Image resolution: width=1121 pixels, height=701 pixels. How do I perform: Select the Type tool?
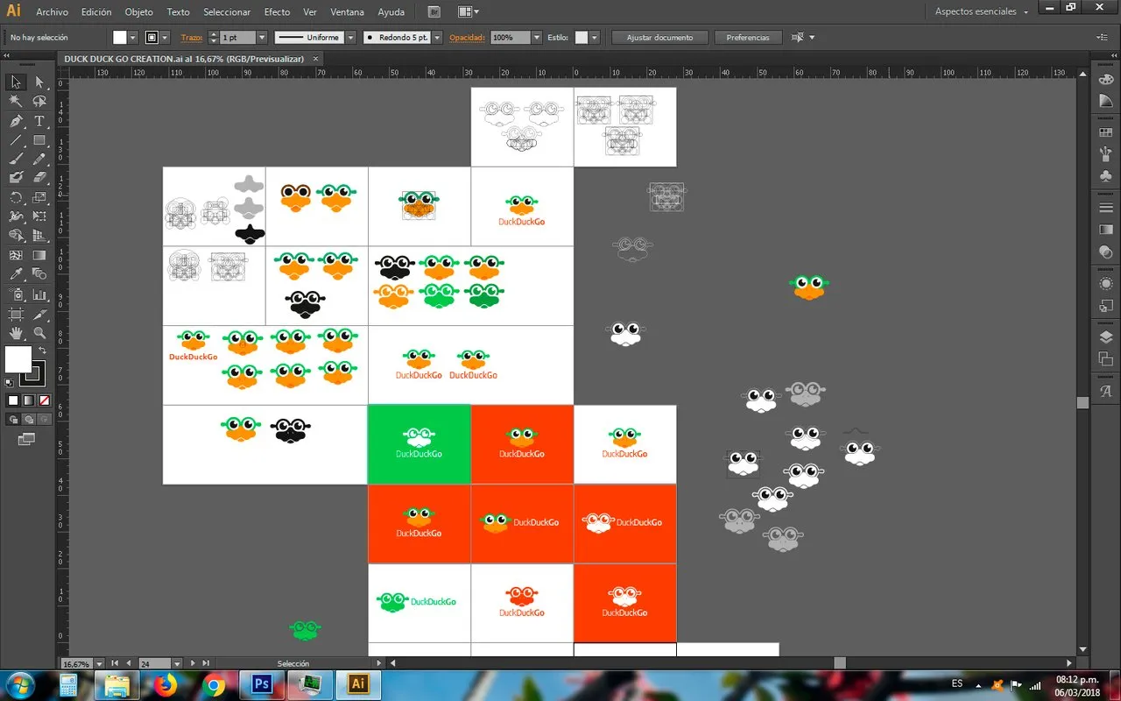pos(39,121)
